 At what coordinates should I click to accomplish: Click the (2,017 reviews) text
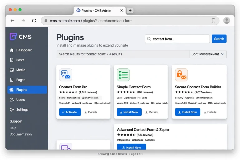(x=203, y=92)
